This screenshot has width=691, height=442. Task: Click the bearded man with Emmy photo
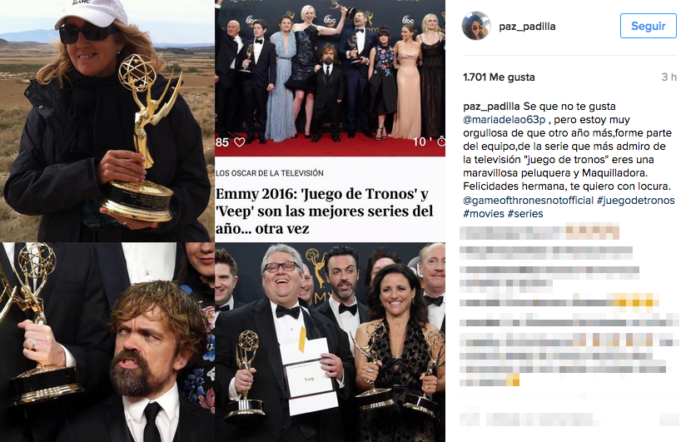tap(107, 342)
